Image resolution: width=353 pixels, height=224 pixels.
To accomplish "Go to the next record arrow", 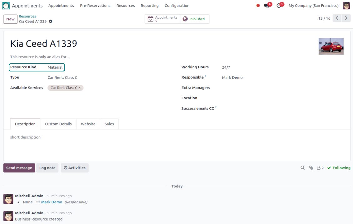I will pos(346,18).
